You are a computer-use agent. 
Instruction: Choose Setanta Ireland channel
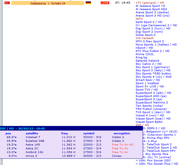point(147,61)
